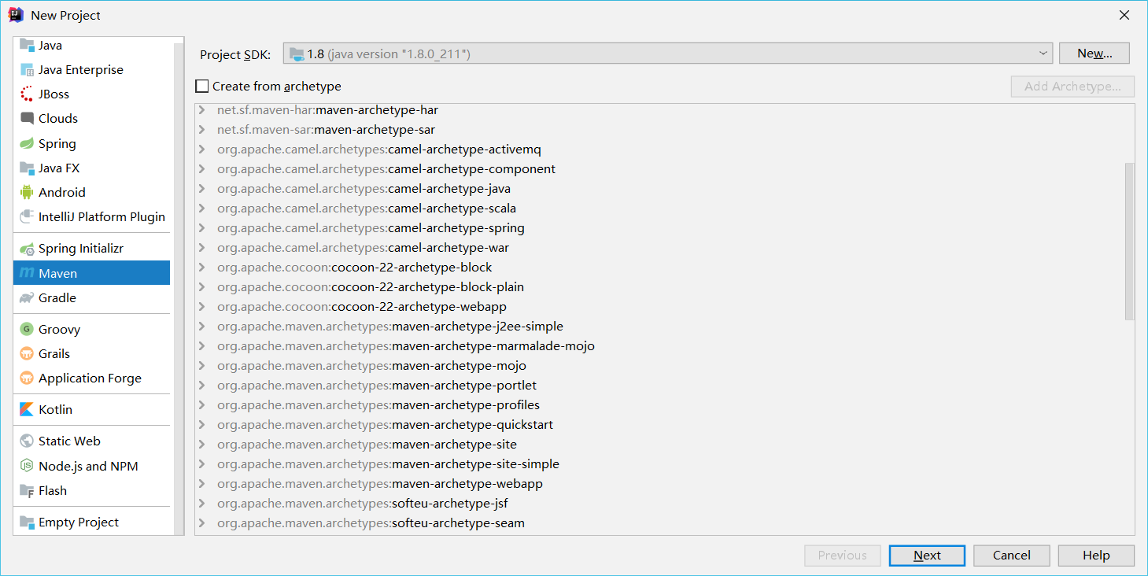Expand maven-archetype-webapp node
Image resolution: width=1148 pixels, height=576 pixels.
[203, 484]
